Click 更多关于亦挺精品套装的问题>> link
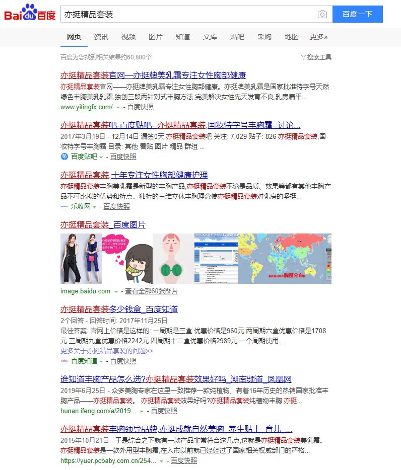 107,351
